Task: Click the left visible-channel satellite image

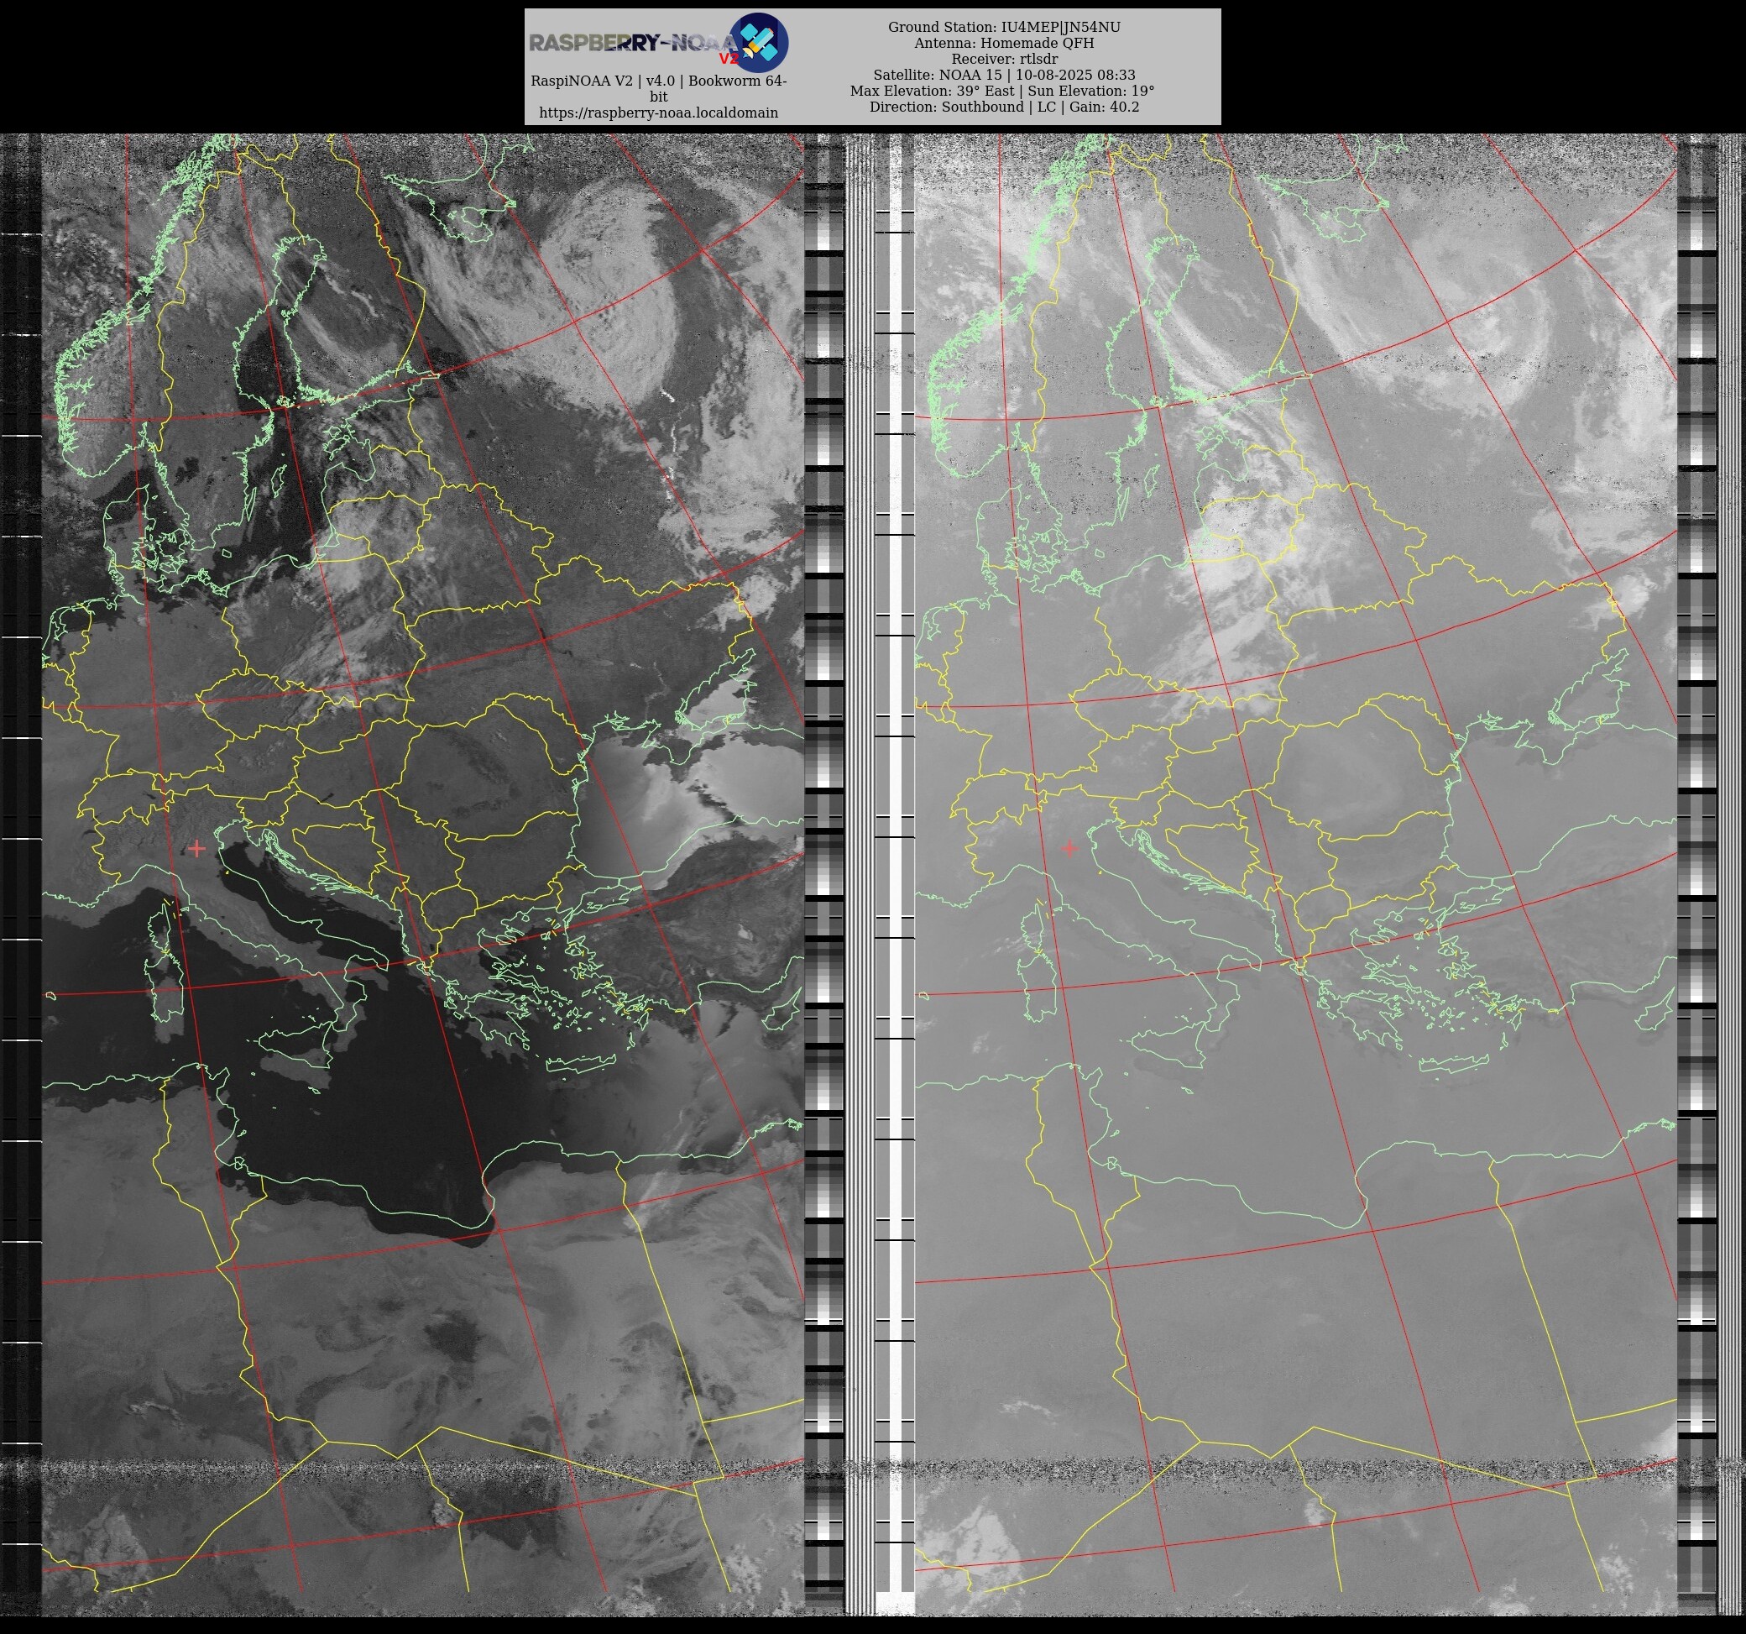Action: (422, 874)
